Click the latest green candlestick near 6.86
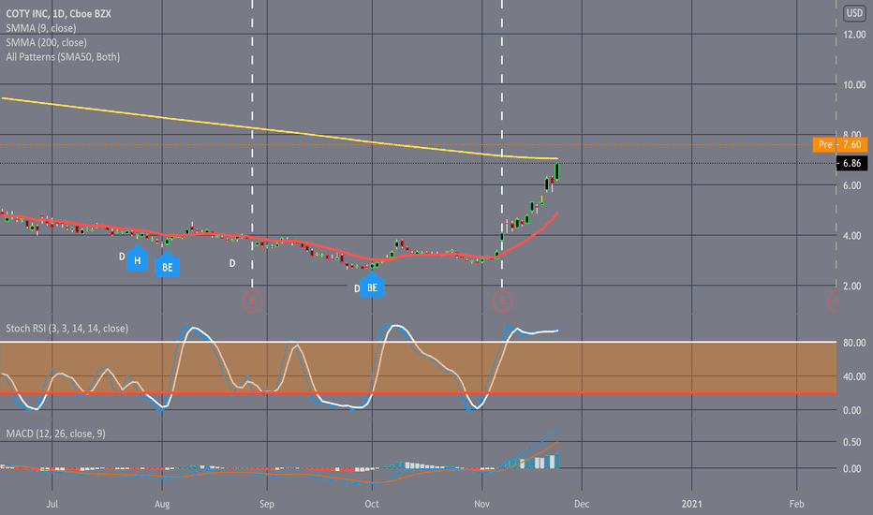873x515 pixels. tap(556, 171)
